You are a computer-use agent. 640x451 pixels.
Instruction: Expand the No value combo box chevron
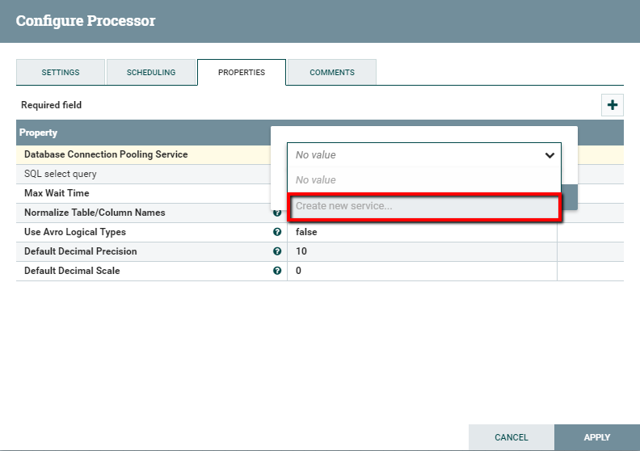(549, 155)
